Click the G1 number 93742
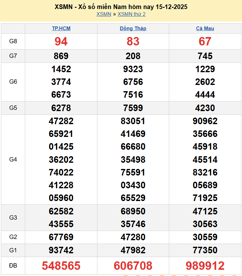The image size is (242, 276). point(61,250)
